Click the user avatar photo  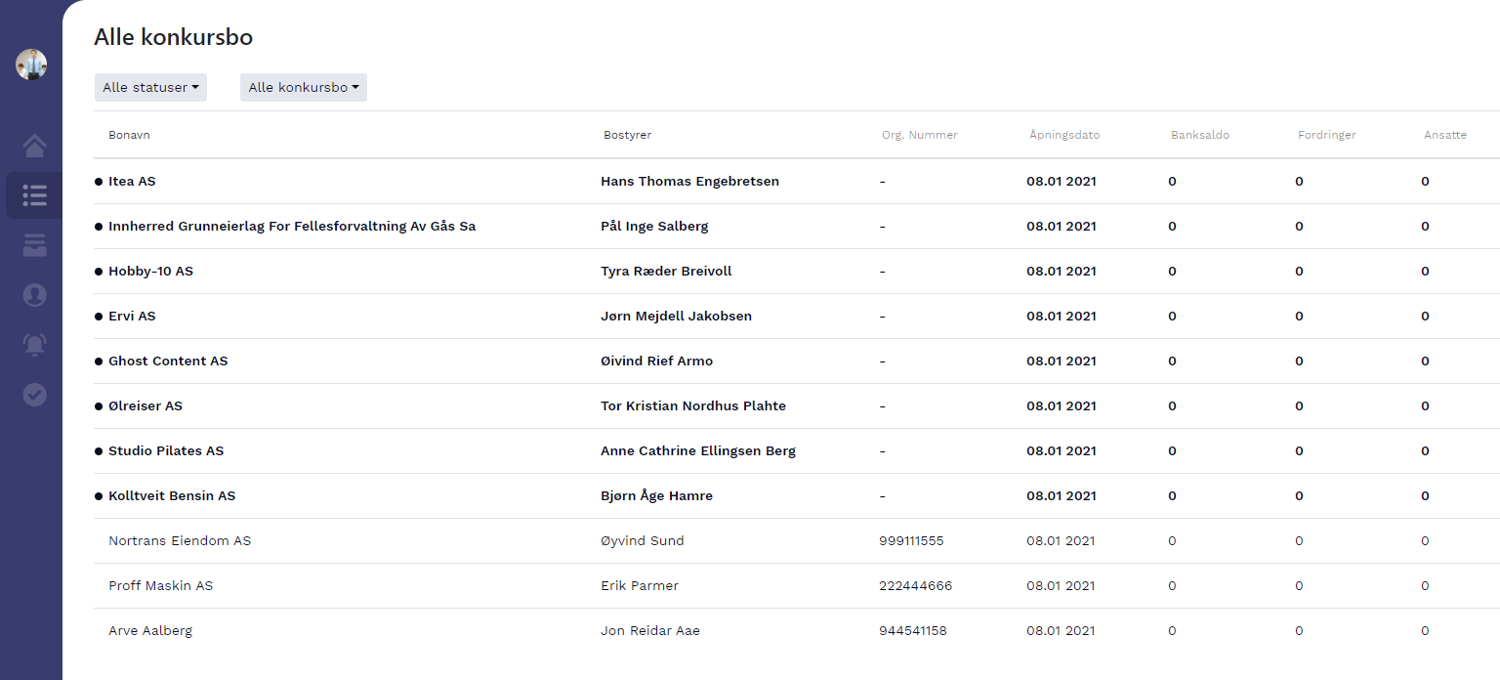31,64
